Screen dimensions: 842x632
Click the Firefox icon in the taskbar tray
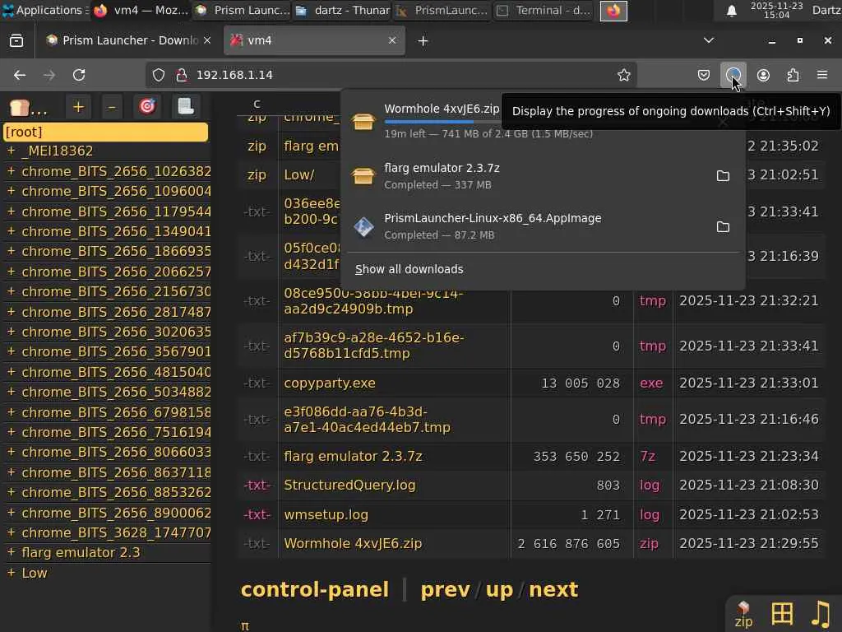[613, 11]
